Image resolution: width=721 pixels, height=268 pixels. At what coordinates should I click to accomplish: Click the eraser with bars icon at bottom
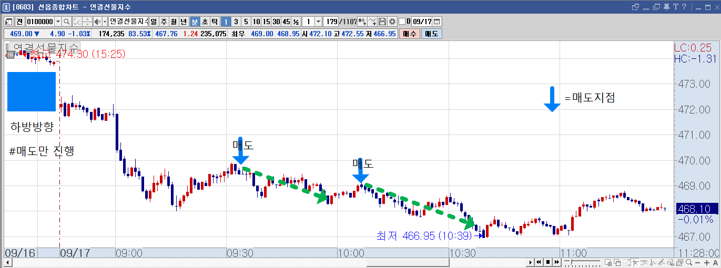click(671, 262)
